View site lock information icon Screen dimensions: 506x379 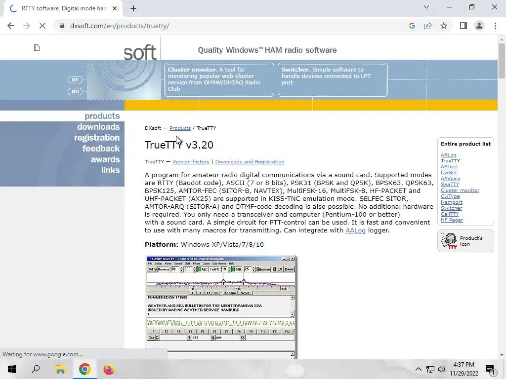tap(62, 26)
